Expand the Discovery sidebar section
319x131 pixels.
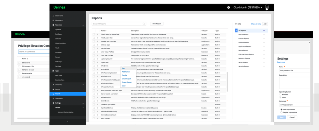pyautogui.click(x=83, y=85)
